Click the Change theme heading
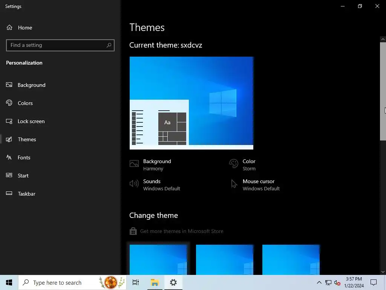The image size is (386, 290). (x=154, y=215)
